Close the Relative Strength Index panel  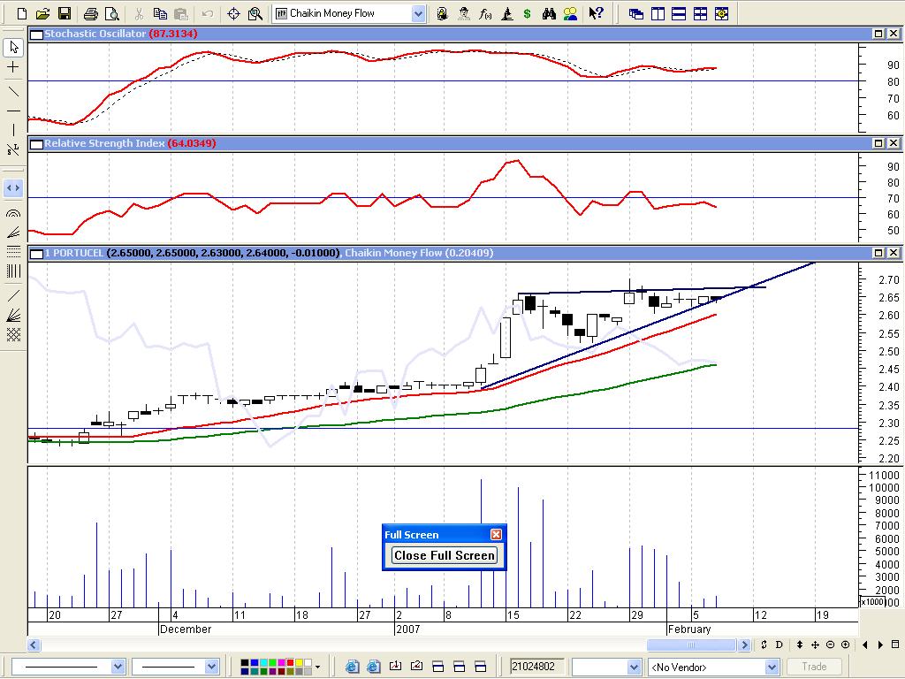click(894, 143)
